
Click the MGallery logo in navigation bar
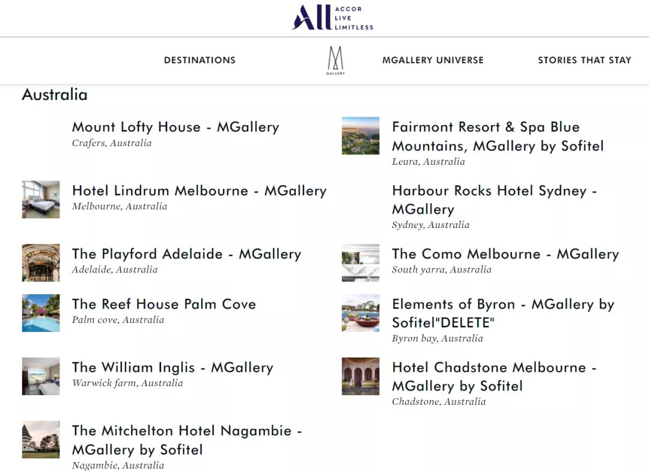point(335,61)
